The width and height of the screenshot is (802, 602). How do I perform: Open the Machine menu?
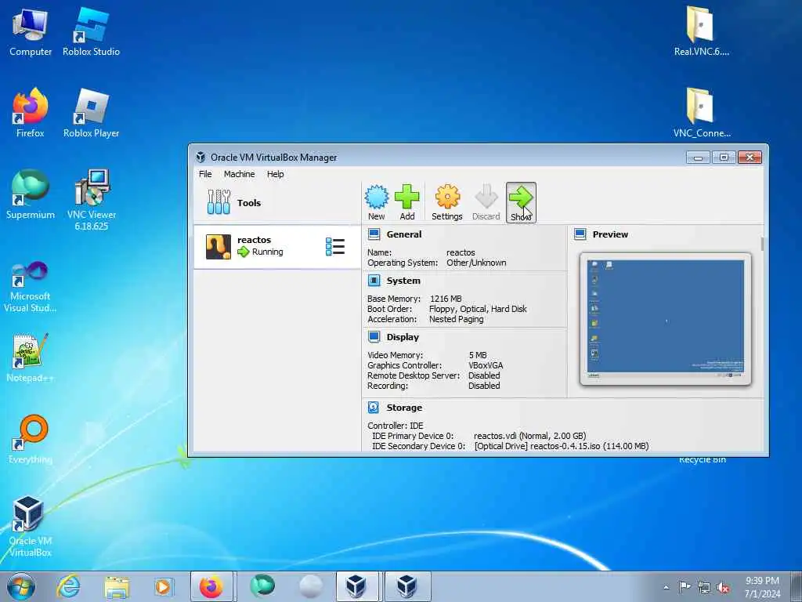click(239, 174)
